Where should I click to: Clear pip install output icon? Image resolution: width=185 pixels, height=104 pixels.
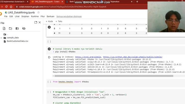point(49,57)
